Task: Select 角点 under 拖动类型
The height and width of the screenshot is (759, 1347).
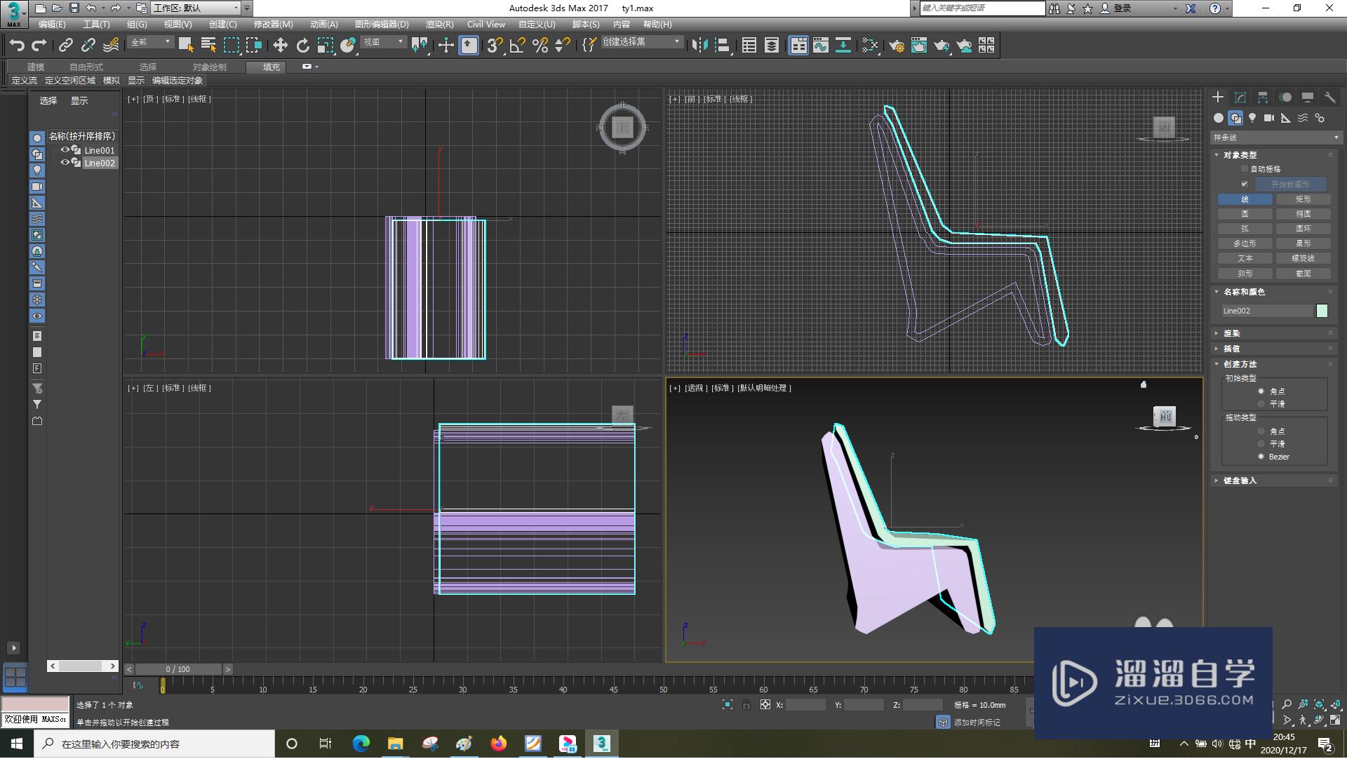Action: point(1261,431)
